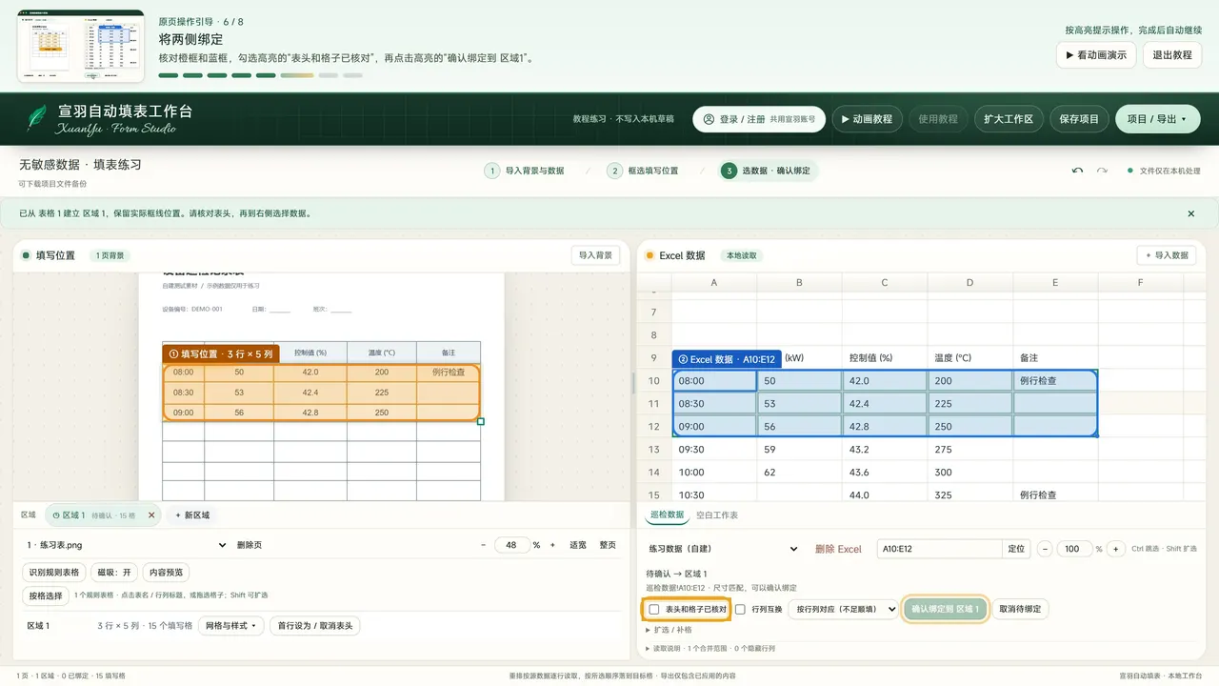Click the 48 zoom percentage field
Screen dimensions: 1219x686
click(511, 545)
